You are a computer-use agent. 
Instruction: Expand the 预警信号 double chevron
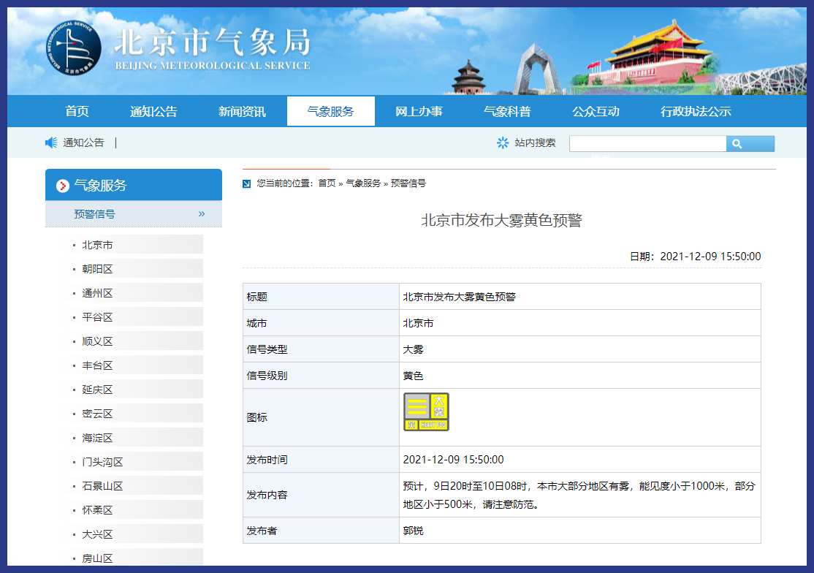pyautogui.click(x=202, y=214)
